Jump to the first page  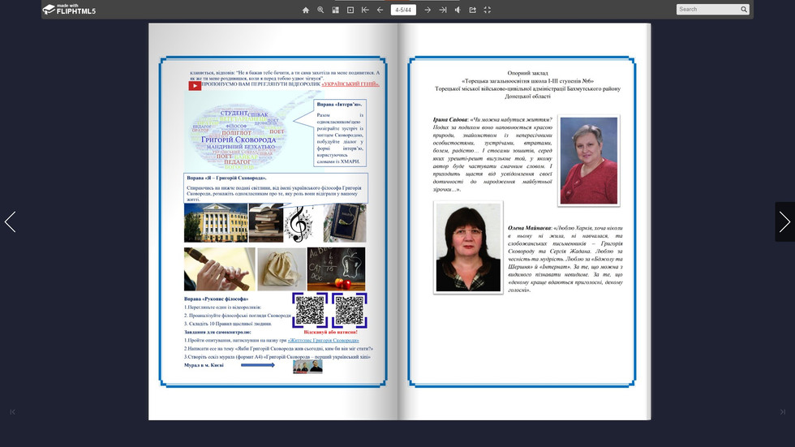point(365,10)
